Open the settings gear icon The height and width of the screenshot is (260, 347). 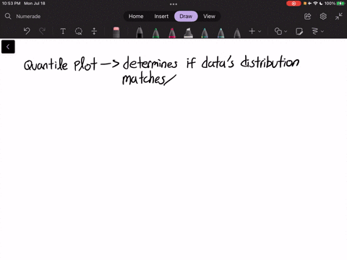pos(323,17)
